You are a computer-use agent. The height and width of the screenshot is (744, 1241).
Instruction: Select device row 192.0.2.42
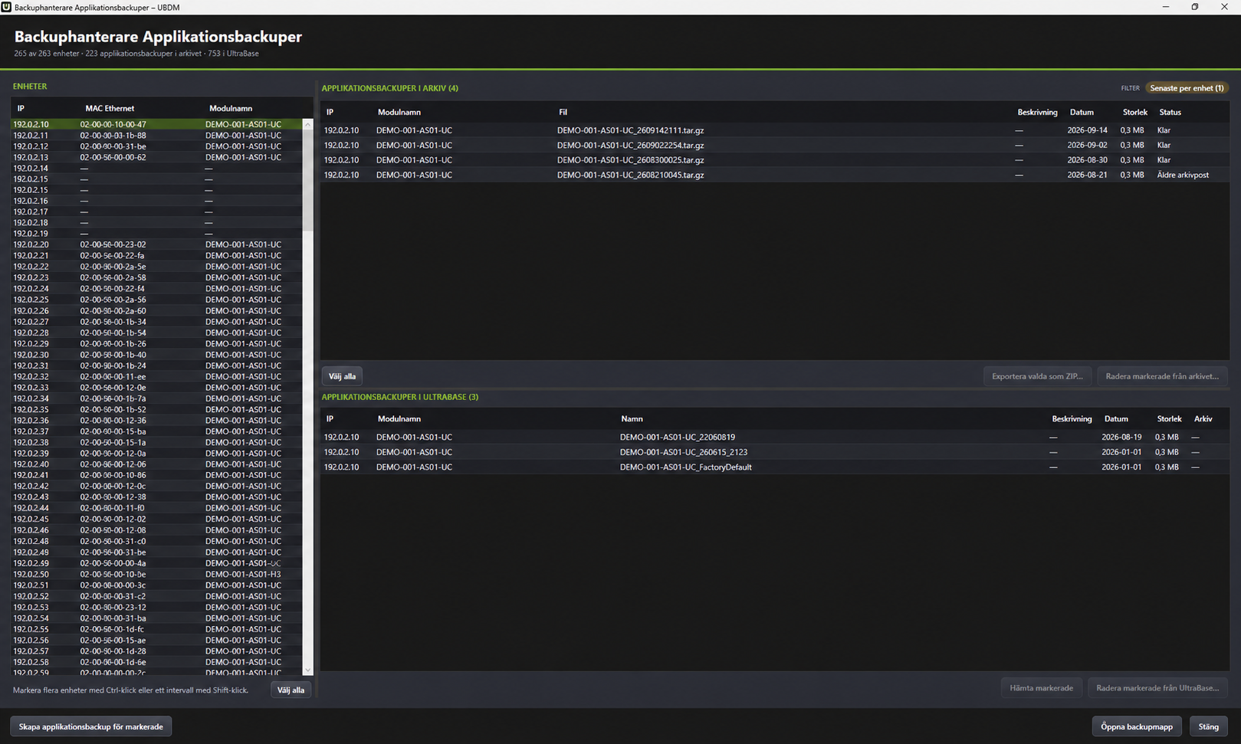[156, 486]
